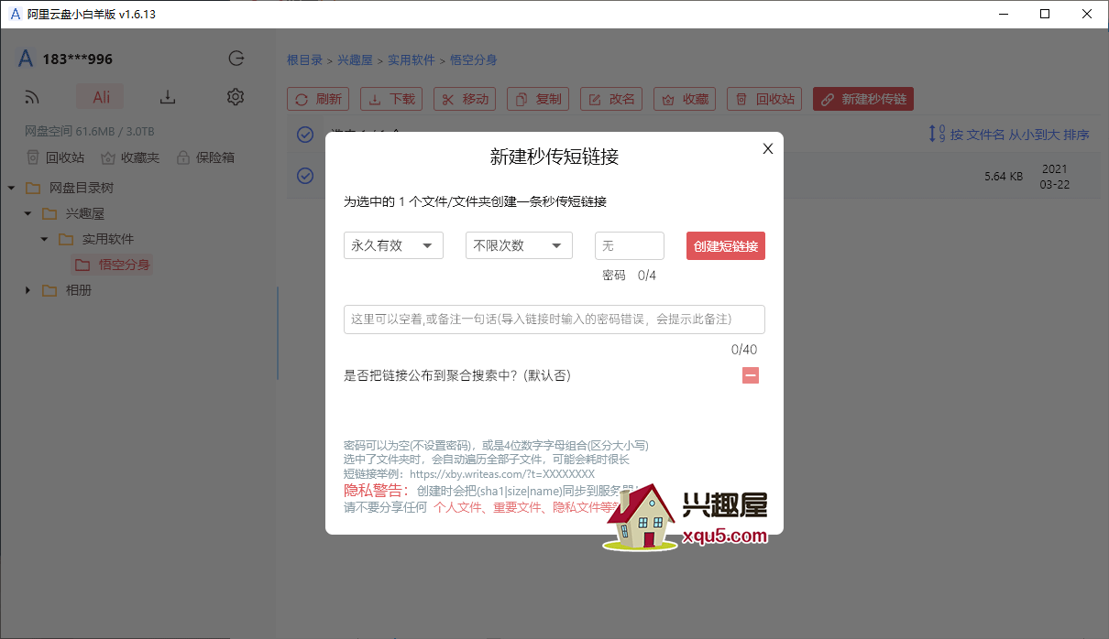Screen dimensions: 1109x639
Task: Open 回收站 in the left sidebar
Action: tap(55, 157)
